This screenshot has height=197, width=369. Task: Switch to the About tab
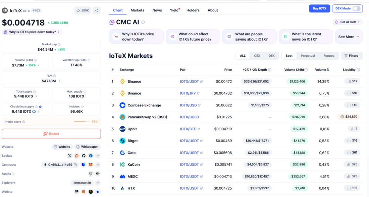coord(213,10)
